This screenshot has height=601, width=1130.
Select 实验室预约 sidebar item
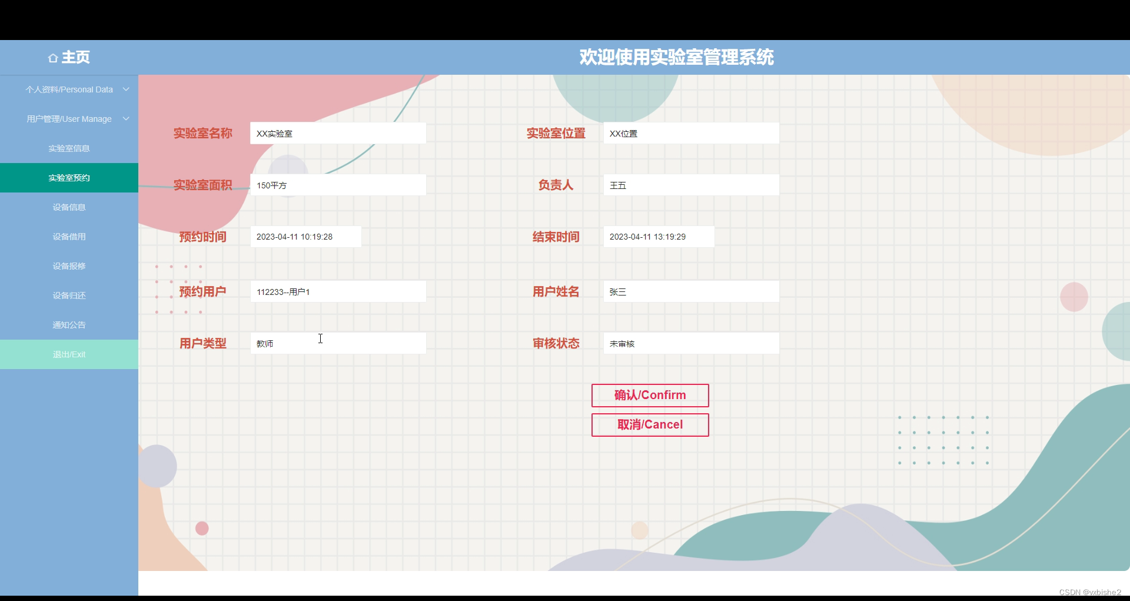tap(69, 178)
